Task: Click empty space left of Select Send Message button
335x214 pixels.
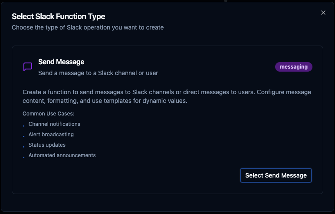Action: 130,175
